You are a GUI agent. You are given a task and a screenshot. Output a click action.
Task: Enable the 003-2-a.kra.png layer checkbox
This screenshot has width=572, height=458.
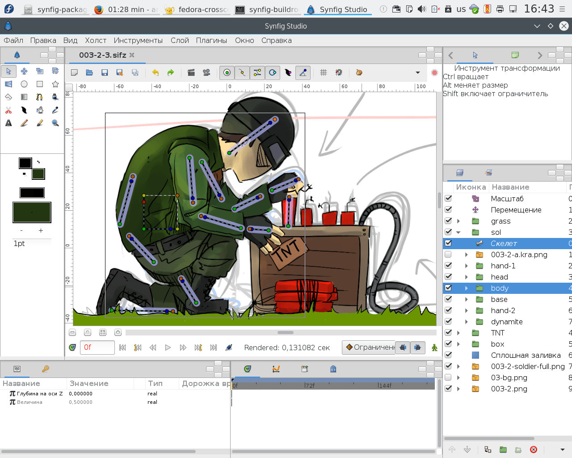[448, 254]
